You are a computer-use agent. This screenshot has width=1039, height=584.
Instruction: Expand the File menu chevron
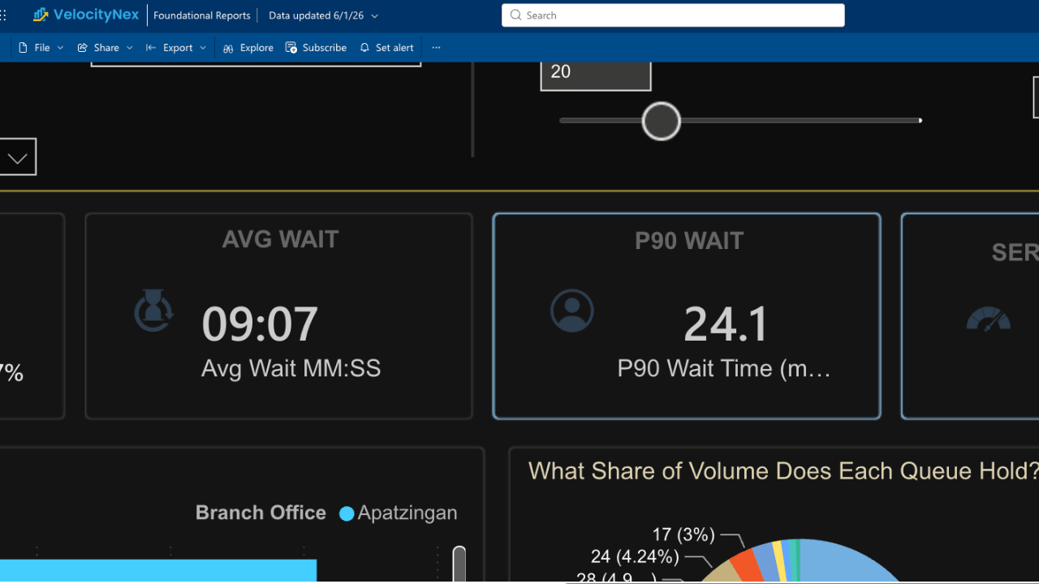coord(60,48)
